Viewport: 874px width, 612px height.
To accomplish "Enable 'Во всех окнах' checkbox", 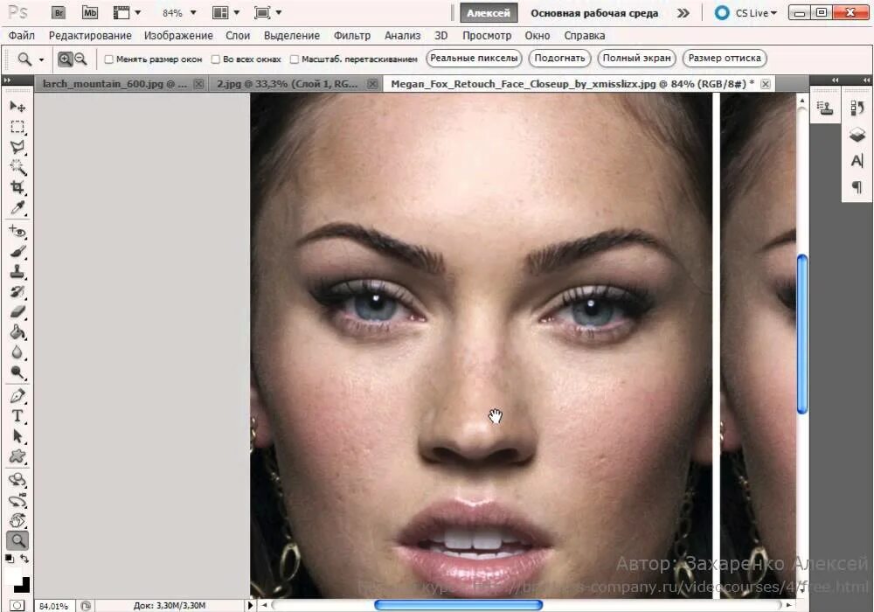I will [x=216, y=59].
